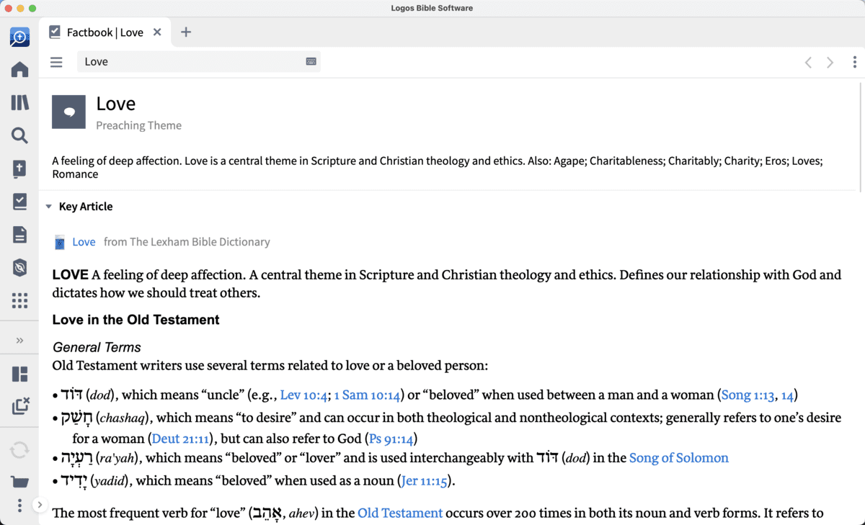Screen dimensions: 865x525
Task: Open the grid of all tools icon
Action: coord(19,300)
